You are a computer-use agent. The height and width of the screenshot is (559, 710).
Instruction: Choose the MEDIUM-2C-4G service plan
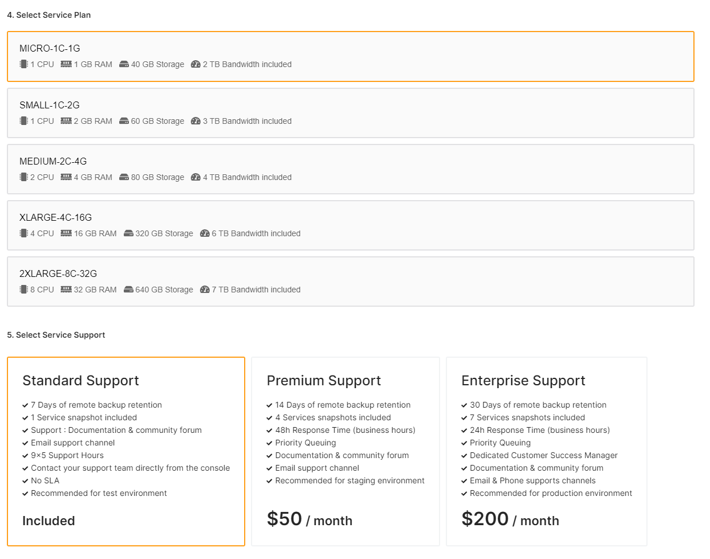(350, 169)
